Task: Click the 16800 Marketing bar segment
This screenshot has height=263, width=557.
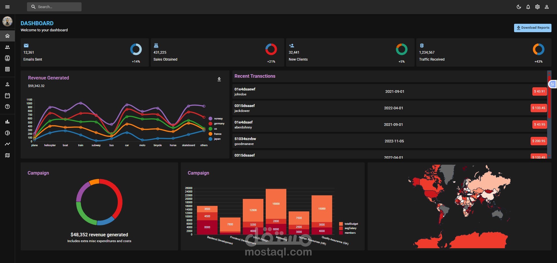Action: click(x=276, y=204)
